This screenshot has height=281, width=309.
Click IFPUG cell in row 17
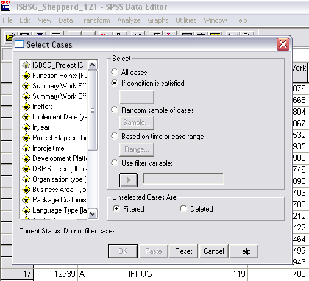point(165,274)
